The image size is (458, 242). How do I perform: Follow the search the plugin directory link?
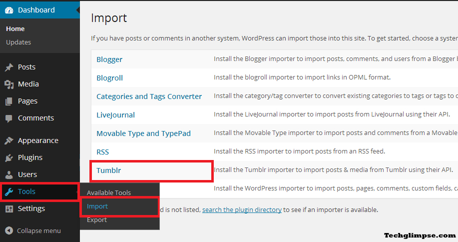(x=242, y=209)
